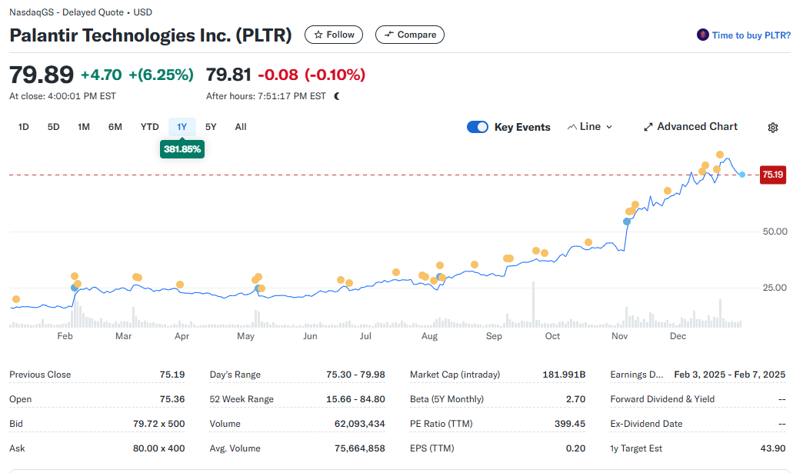The image size is (803, 473).
Task: Click the after-hours moon icon
Action: click(x=337, y=96)
